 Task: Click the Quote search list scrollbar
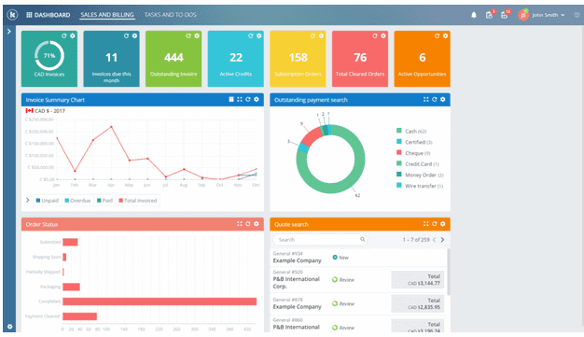pos(448,273)
